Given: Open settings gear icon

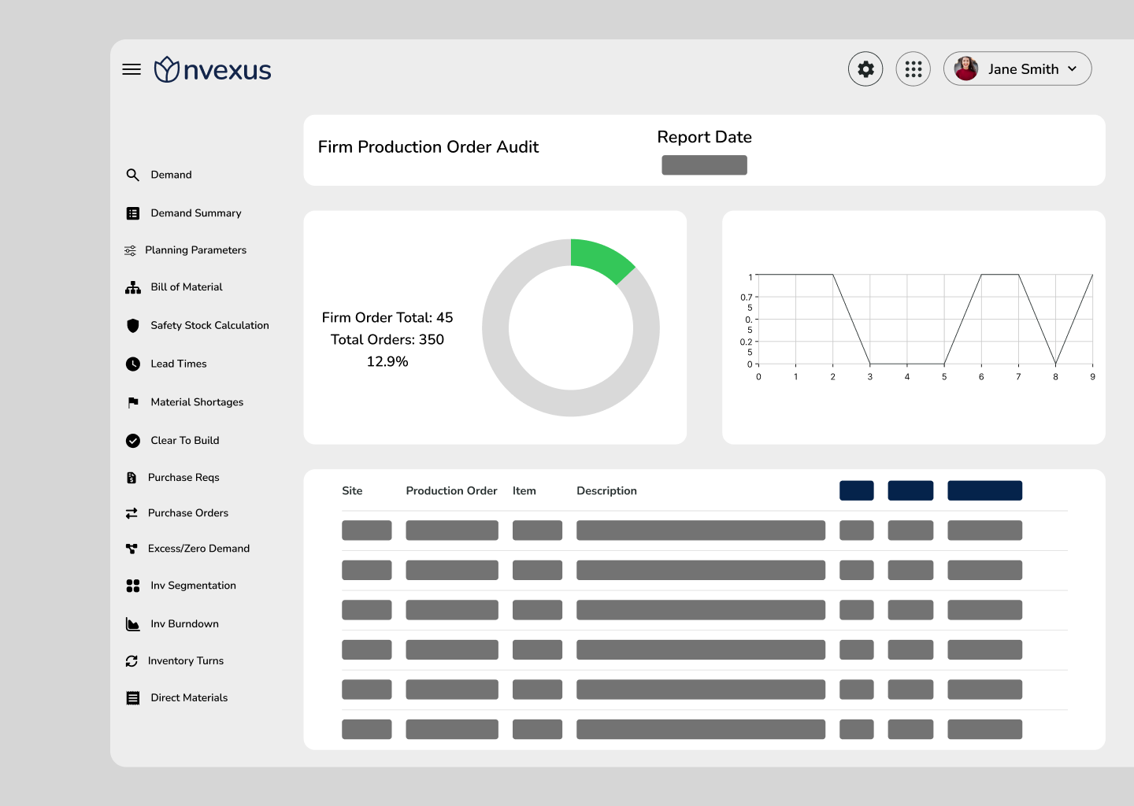Looking at the screenshot, I should pyautogui.click(x=865, y=69).
